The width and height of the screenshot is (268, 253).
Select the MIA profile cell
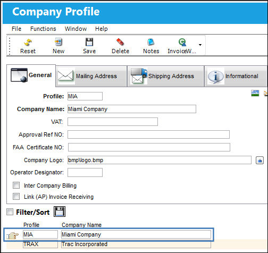[x=40, y=234]
